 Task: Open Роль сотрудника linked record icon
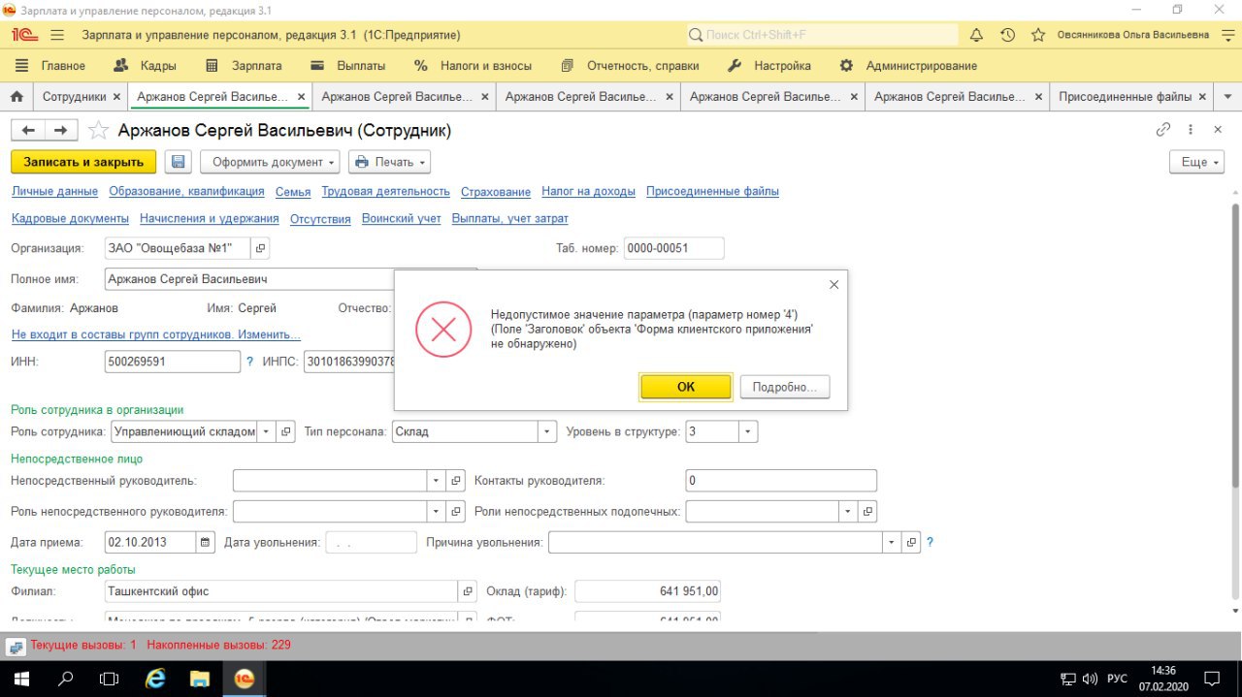286,431
